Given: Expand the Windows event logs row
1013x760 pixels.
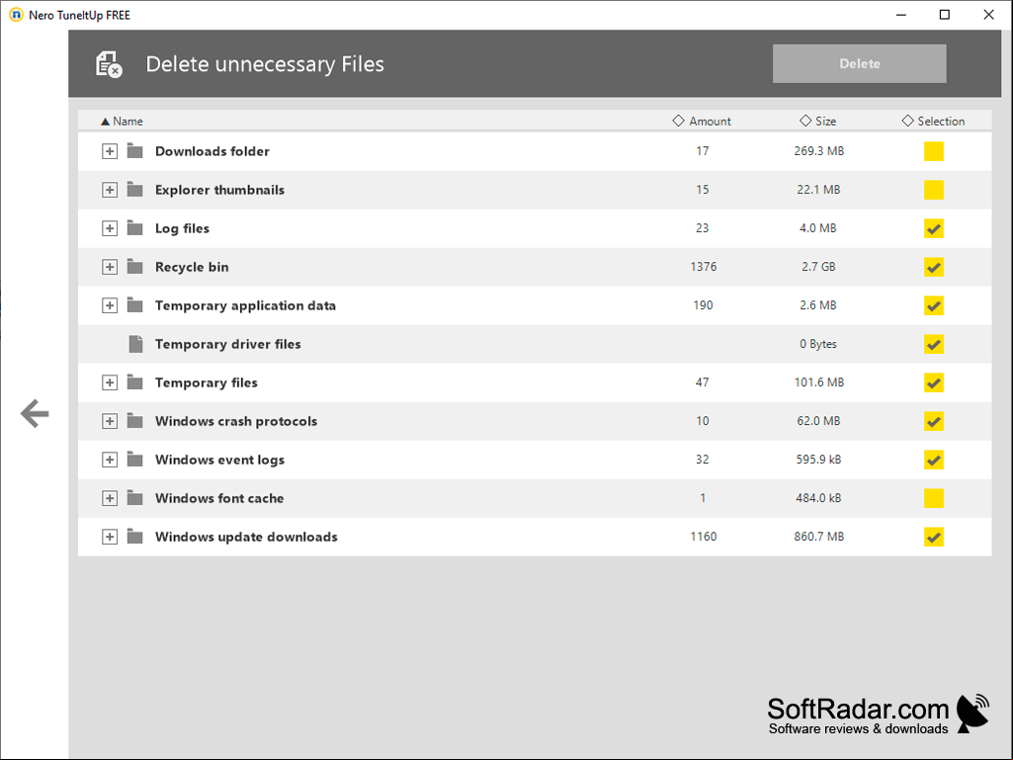Looking at the screenshot, I should click(x=110, y=460).
